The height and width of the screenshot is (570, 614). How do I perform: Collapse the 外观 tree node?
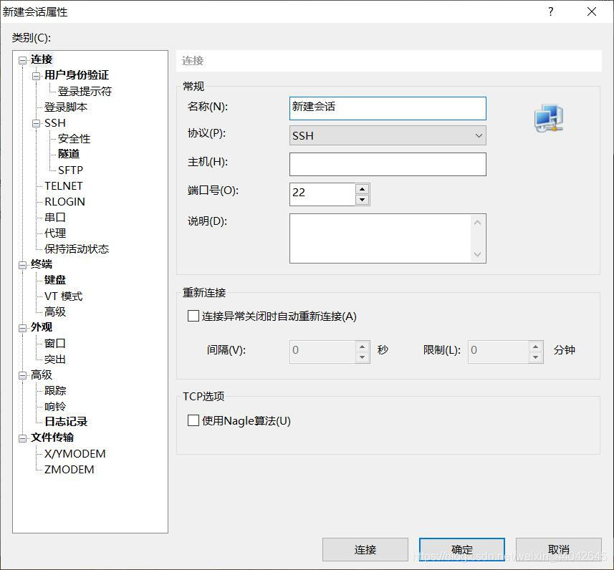point(23,328)
